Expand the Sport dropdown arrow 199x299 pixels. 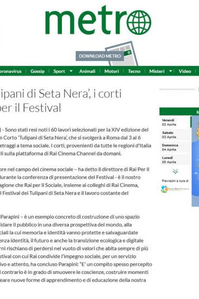(71, 71)
